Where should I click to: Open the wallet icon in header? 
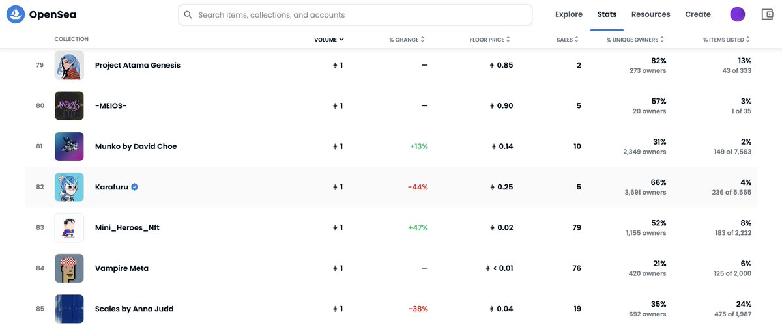pos(768,14)
